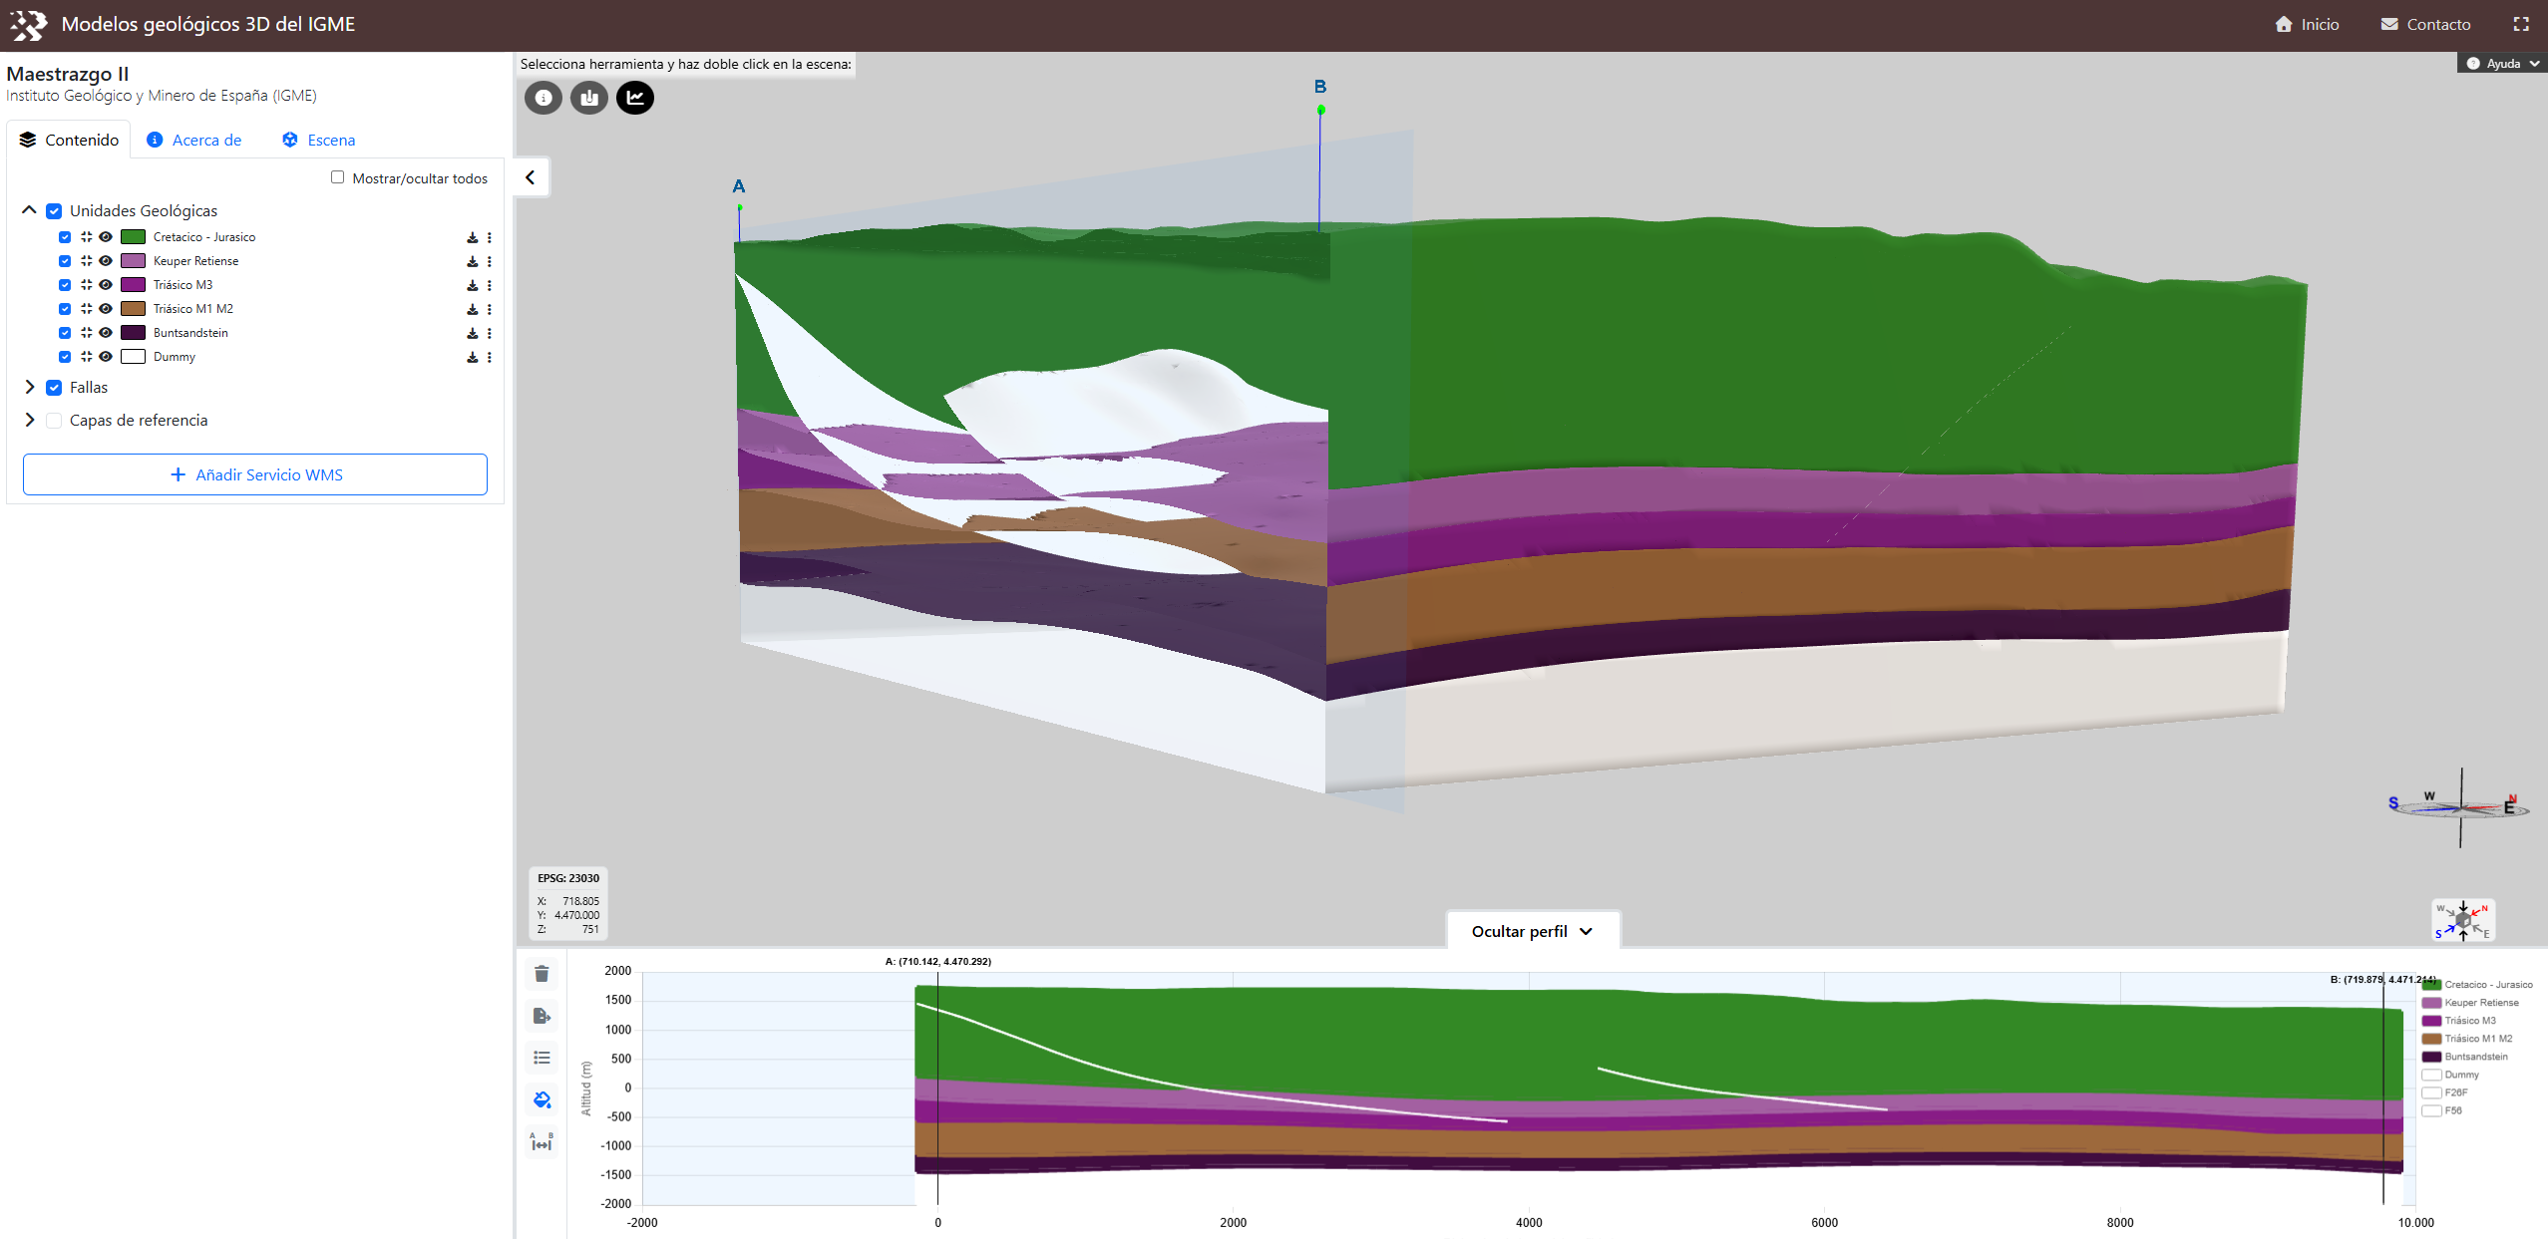Open the profile list icon
2548x1239 pixels.
click(x=542, y=1058)
